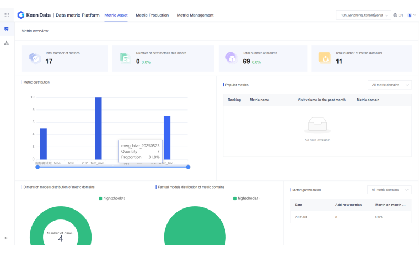Click the total number of metrics icon
The width and height of the screenshot is (419, 253).
pyautogui.click(x=34, y=58)
